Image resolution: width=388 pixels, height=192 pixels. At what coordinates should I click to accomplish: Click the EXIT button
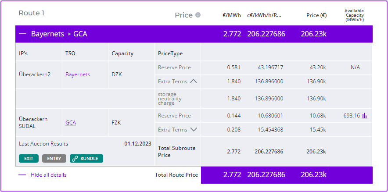[29, 159]
